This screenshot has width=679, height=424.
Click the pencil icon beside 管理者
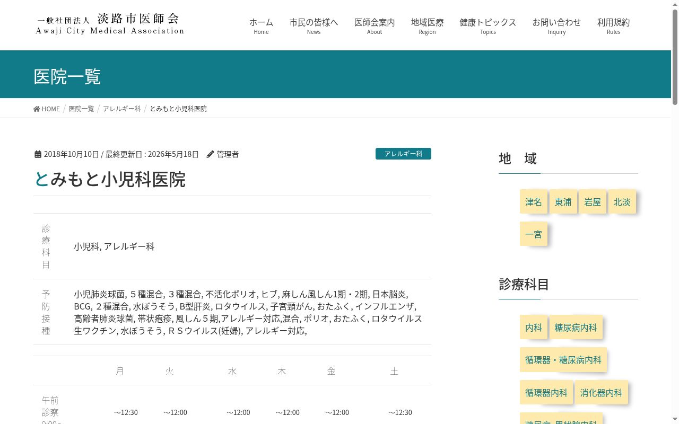tap(210, 154)
